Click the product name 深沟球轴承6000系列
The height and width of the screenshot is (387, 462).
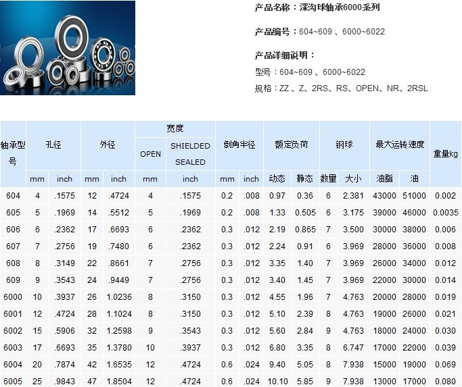(317, 8)
